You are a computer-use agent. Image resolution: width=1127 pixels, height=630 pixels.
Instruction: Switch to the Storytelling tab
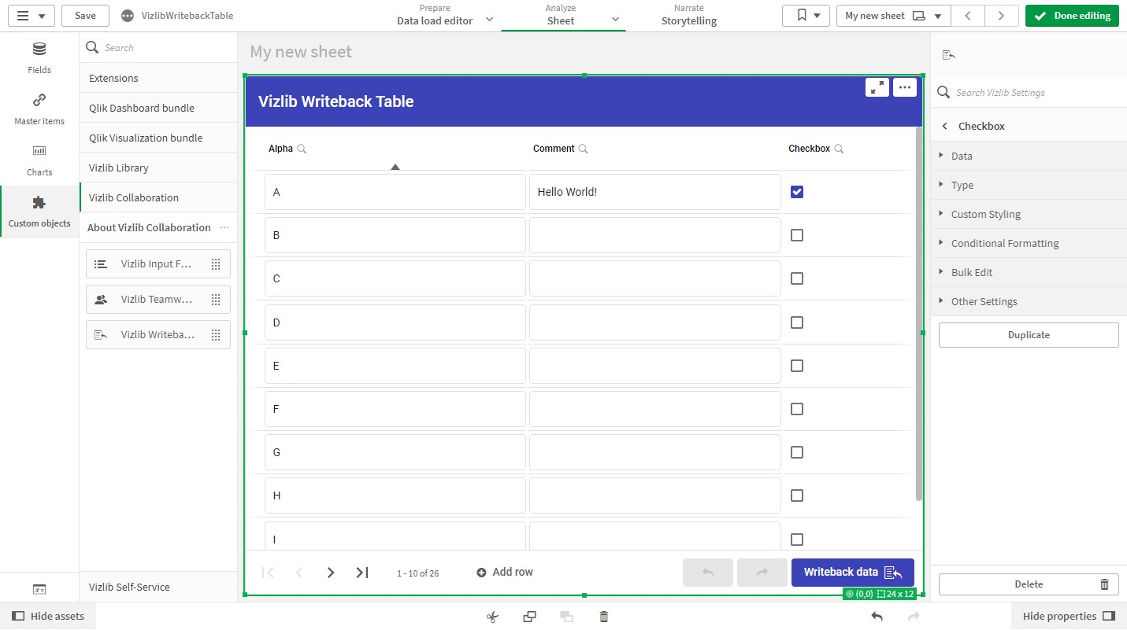click(x=689, y=15)
